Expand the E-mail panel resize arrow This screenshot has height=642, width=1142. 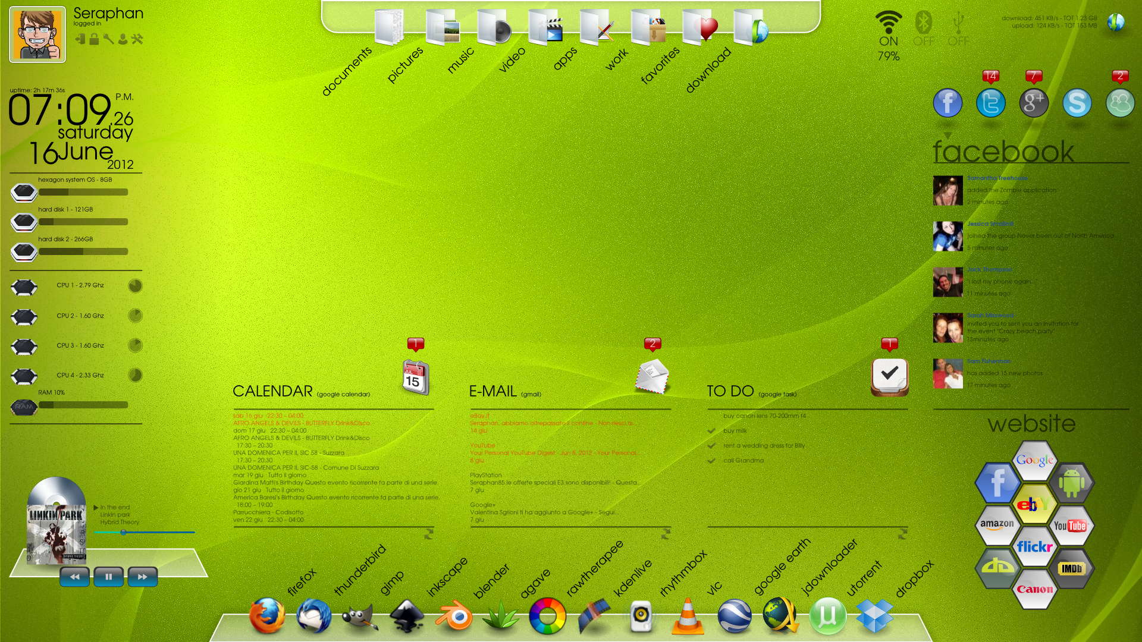tap(666, 534)
